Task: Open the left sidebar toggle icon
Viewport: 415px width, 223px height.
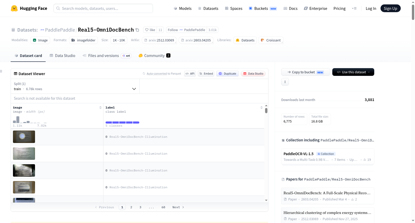Action: click(x=1, y=71)
